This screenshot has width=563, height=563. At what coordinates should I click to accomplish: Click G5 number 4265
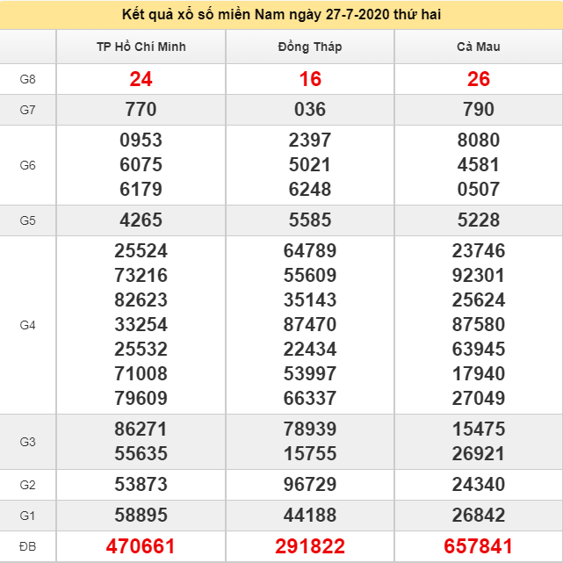(x=141, y=220)
